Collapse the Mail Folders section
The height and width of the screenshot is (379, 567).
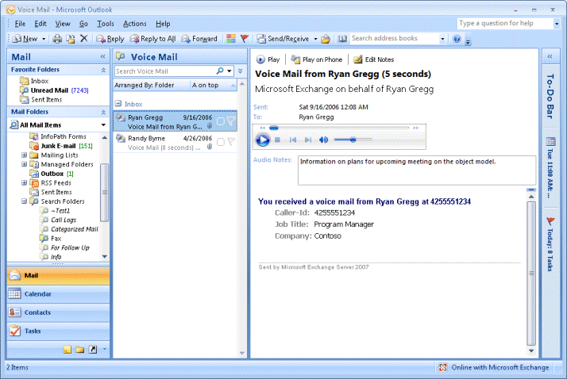tap(103, 113)
